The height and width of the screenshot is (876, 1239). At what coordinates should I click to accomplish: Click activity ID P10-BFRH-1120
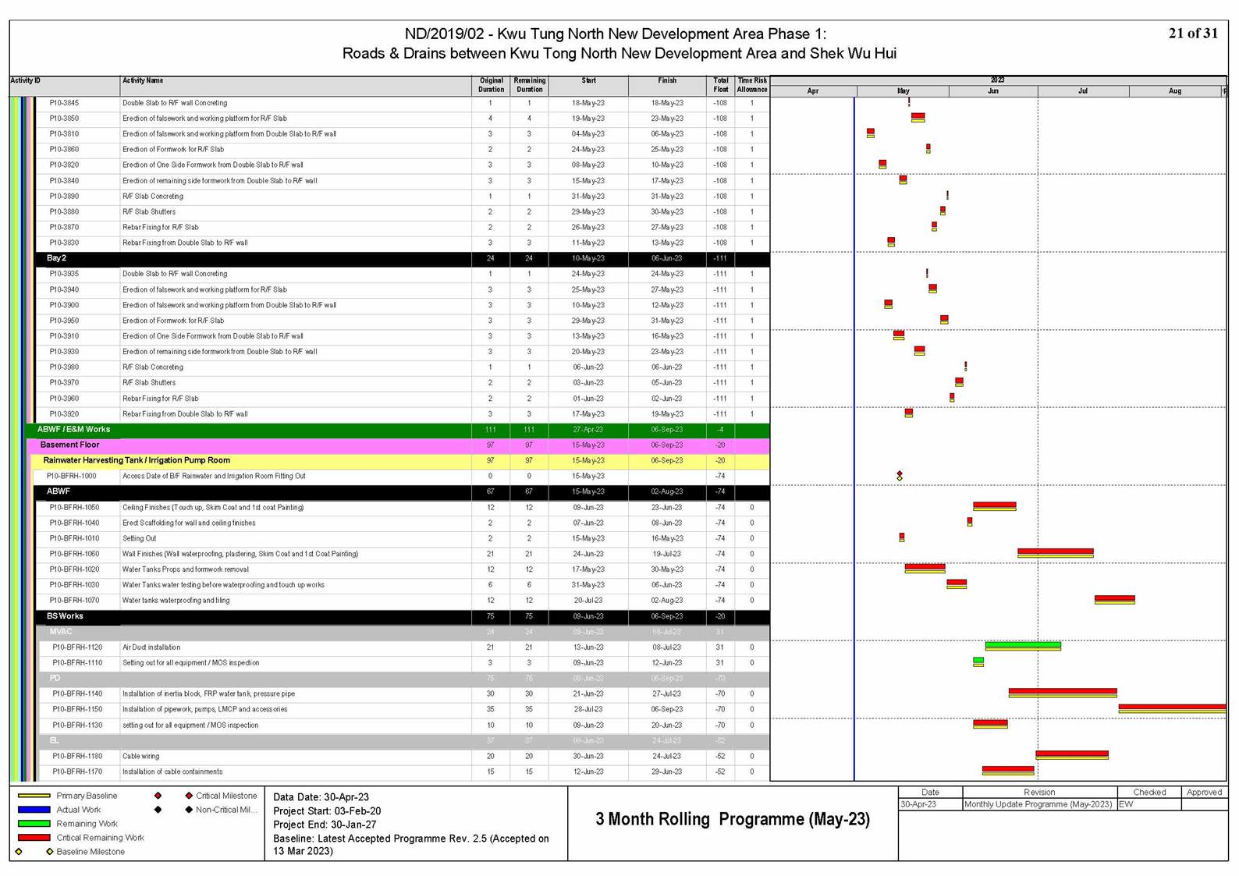point(77,647)
